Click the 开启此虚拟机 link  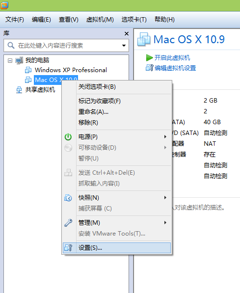(172, 57)
